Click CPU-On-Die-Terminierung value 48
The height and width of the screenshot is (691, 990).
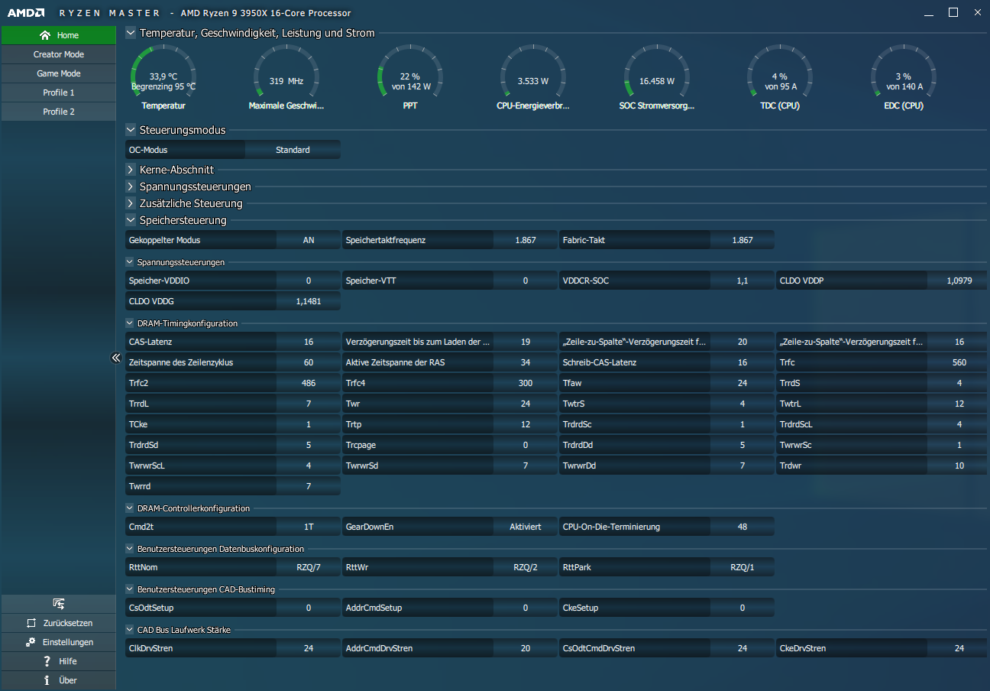pos(742,527)
